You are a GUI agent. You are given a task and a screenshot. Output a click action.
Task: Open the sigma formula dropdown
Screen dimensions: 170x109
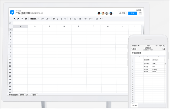pyautogui.click(x=101, y=19)
